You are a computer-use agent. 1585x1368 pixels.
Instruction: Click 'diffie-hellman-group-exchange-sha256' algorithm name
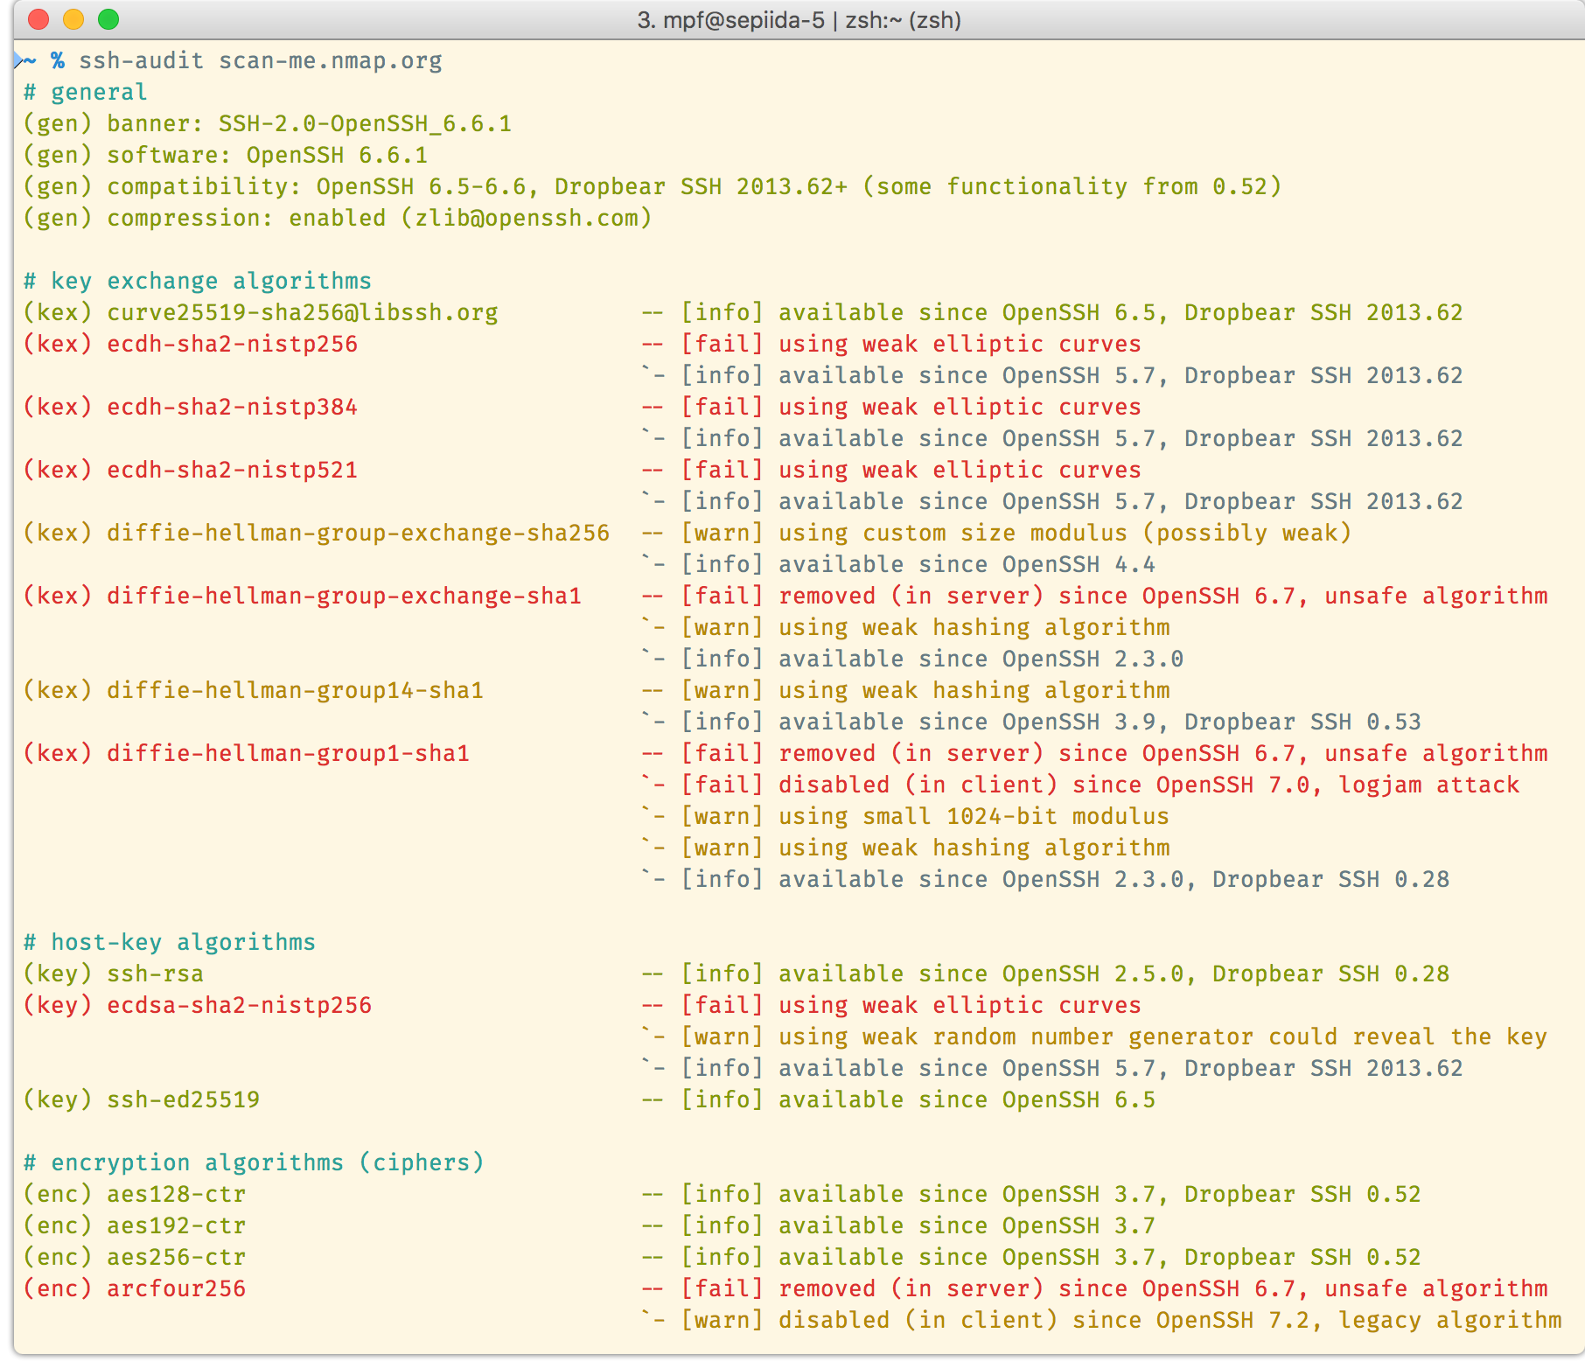358,533
